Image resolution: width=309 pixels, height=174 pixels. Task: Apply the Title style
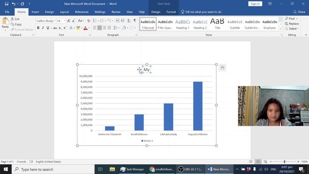coord(217,24)
